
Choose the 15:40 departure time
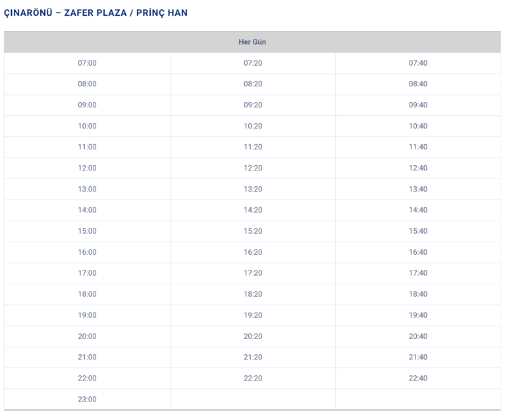418,231
